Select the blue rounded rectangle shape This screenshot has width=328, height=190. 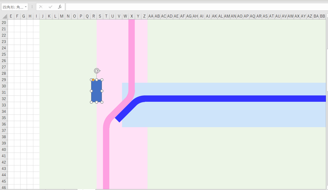[96, 91]
